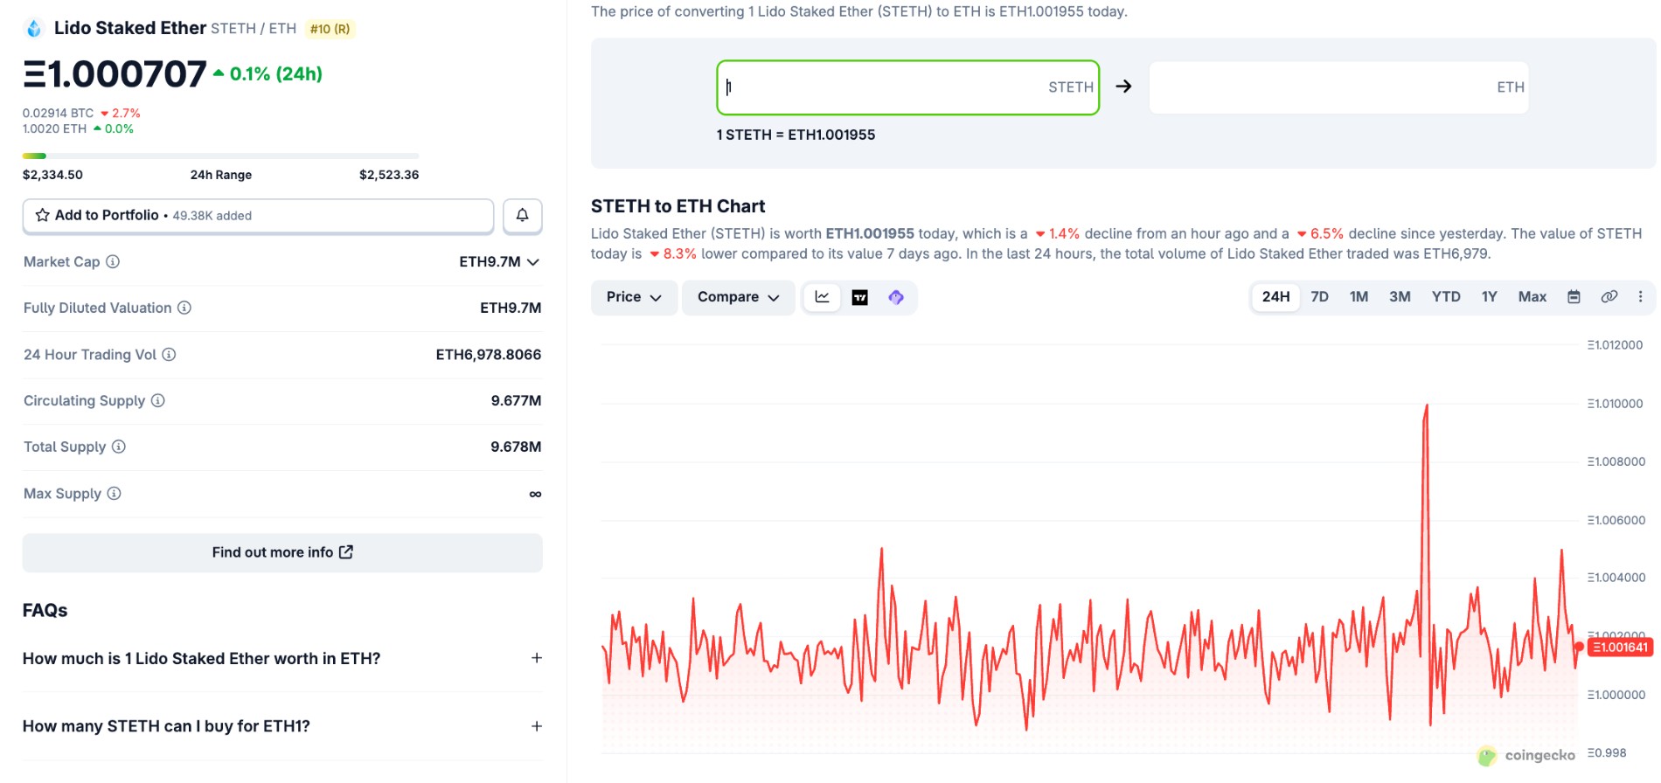
Task: Open the Price dropdown
Action: [x=634, y=297]
